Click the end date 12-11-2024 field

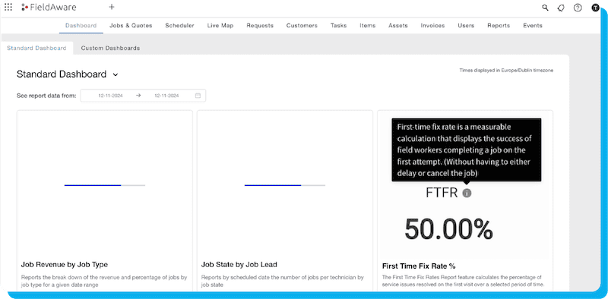pyautogui.click(x=166, y=96)
